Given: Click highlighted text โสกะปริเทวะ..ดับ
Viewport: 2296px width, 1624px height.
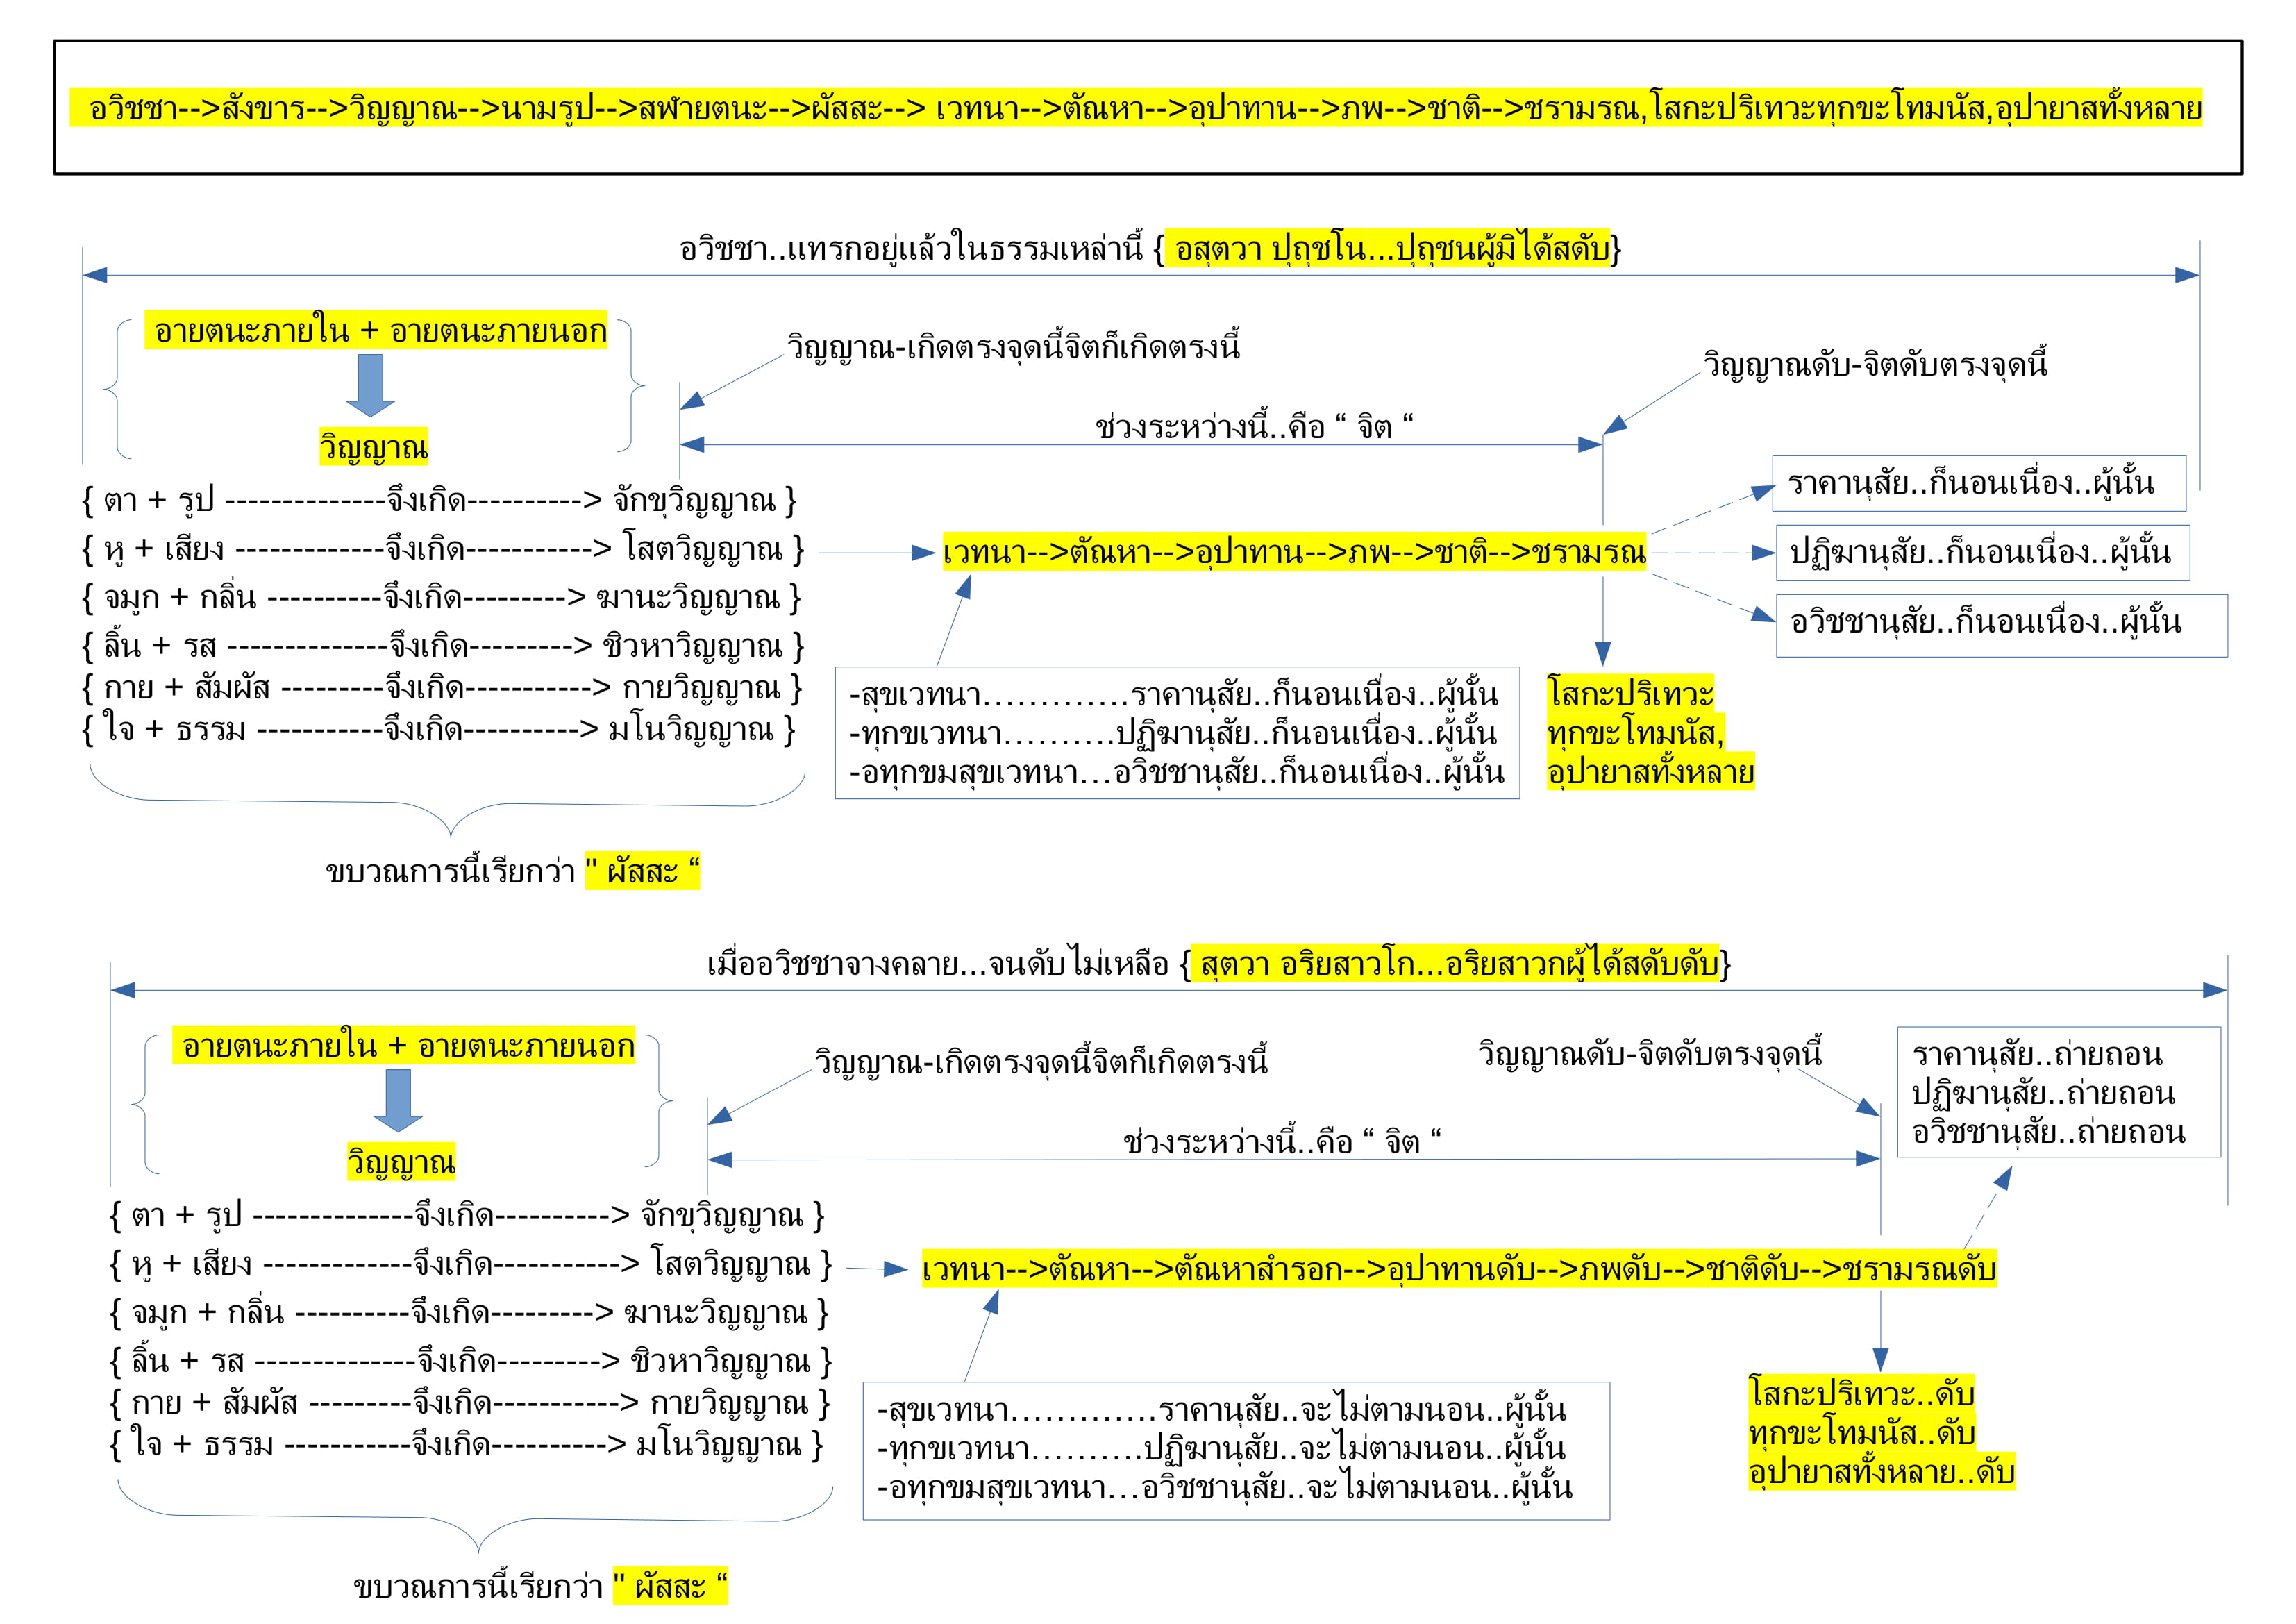Looking at the screenshot, I should [1861, 1393].
